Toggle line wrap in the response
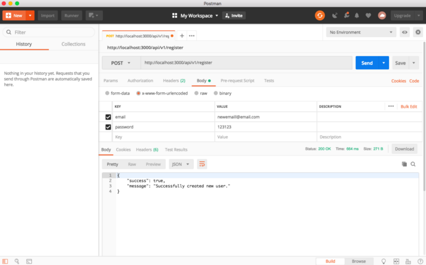This screenshot has height=265, width=426. tap(202, 164)
